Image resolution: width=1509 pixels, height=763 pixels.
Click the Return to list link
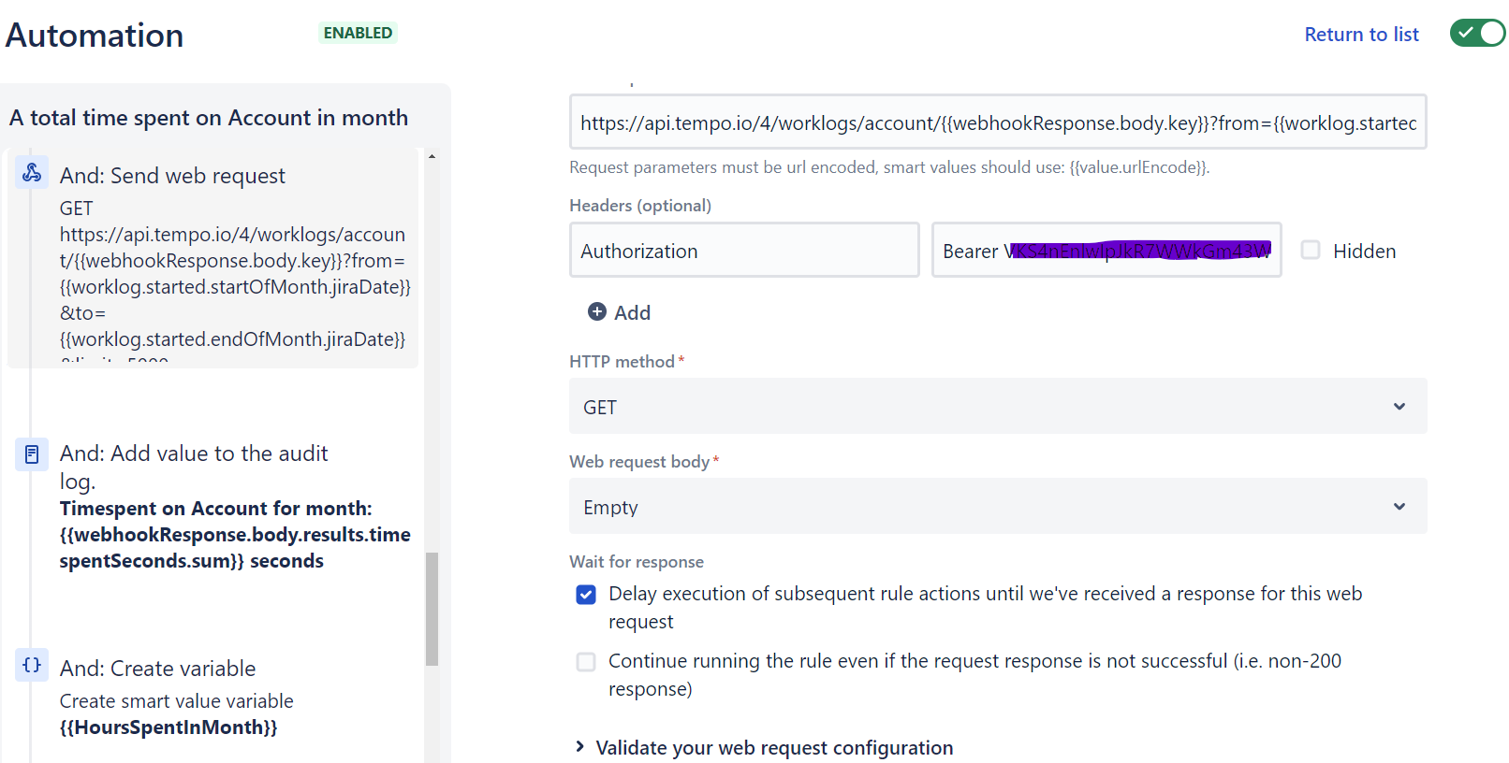click(1361, 35)
